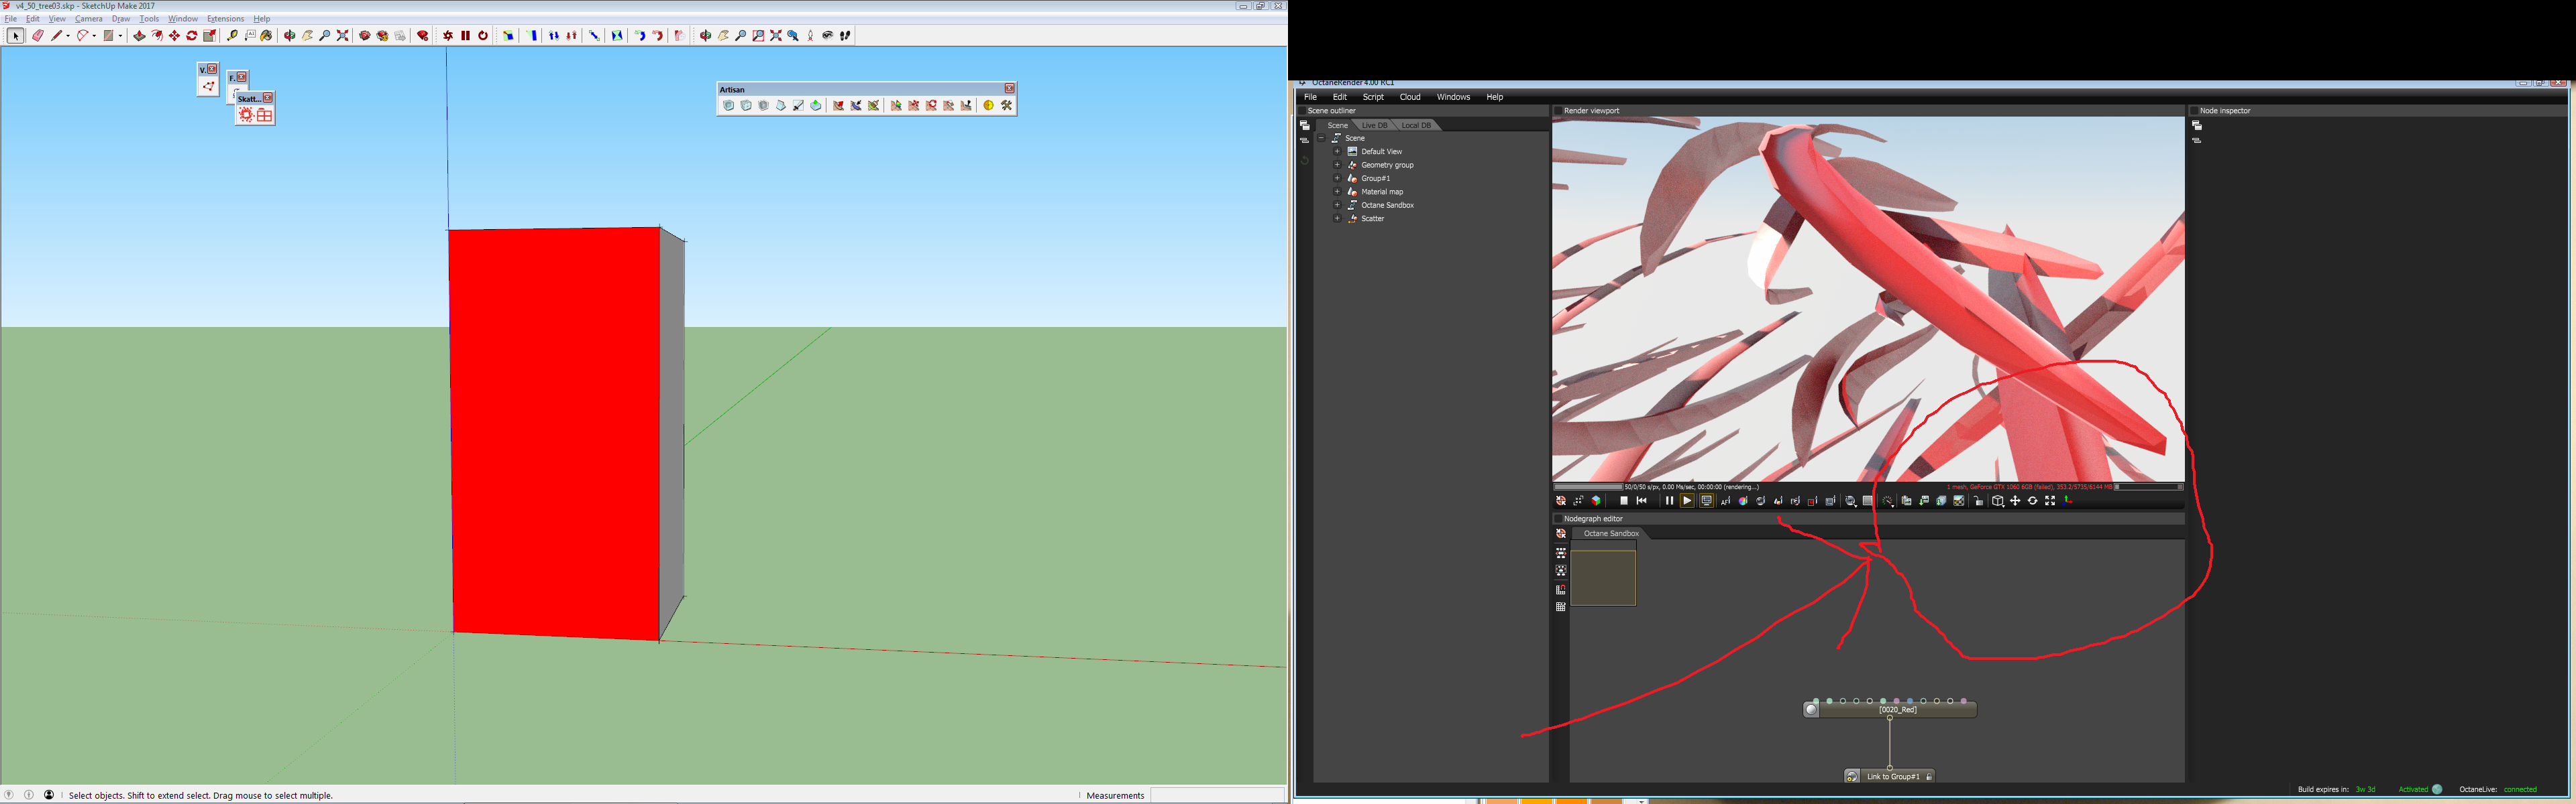Open the Script menu in OctaneRender
Image resolution: width=2576 pixels, height=804 pixels.
pyautogui.click(x=1373, y=97)
